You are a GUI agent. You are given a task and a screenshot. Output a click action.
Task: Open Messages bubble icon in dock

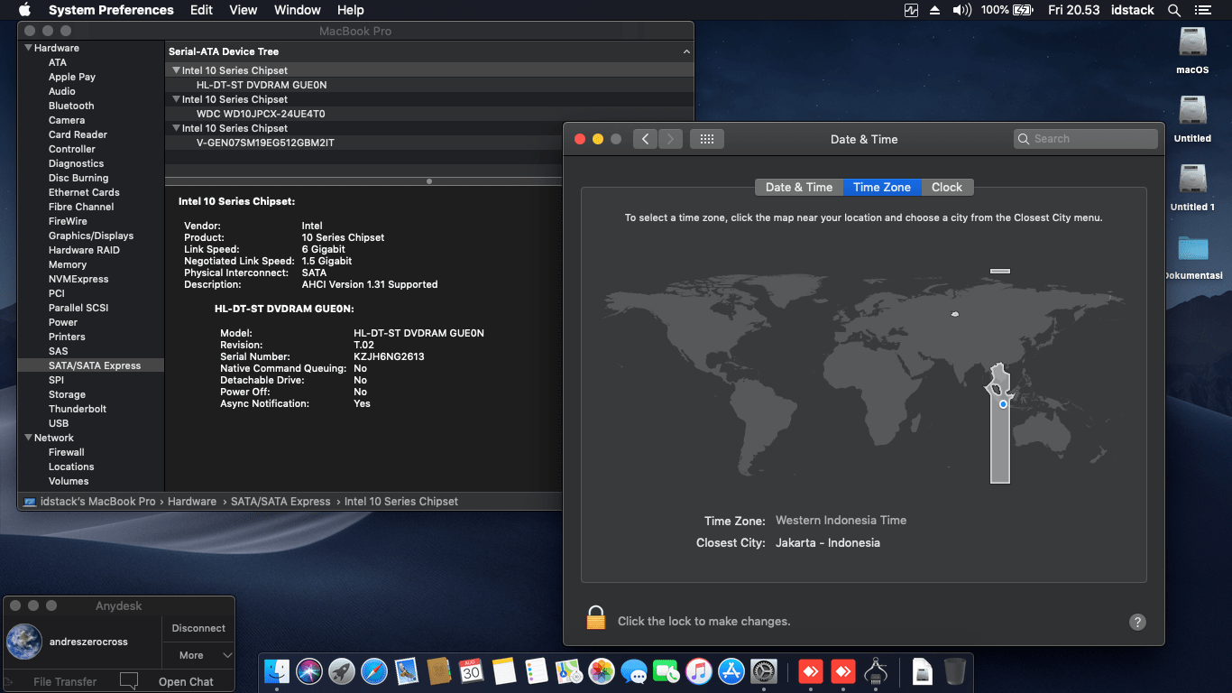634,670
